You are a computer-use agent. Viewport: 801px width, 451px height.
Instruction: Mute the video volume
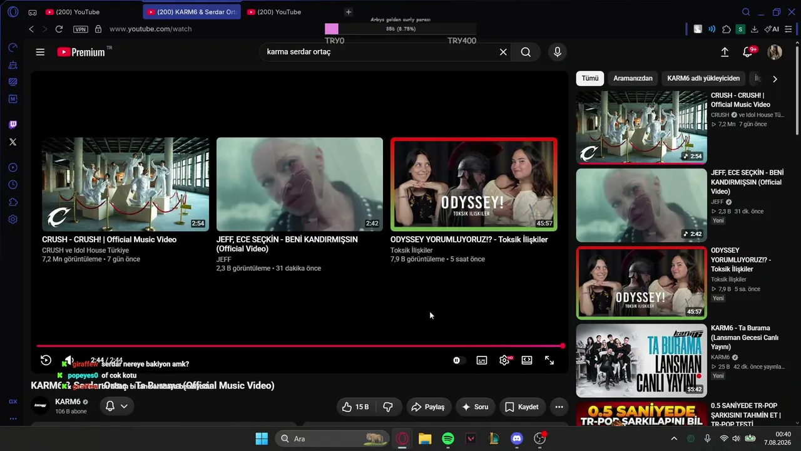coord(69,360)
